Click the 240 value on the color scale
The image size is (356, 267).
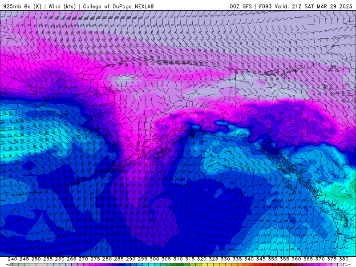[x=12, y=259]
